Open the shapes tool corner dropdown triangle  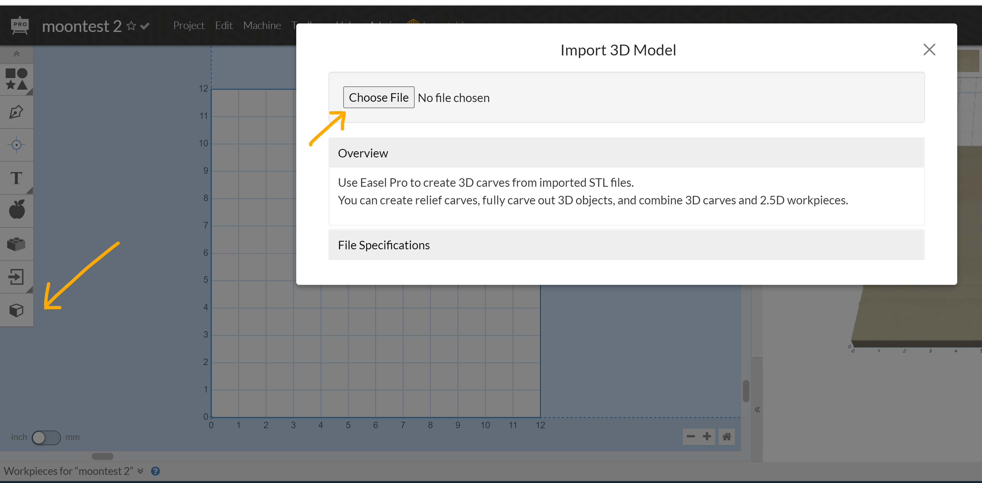(x=30, y=92)
